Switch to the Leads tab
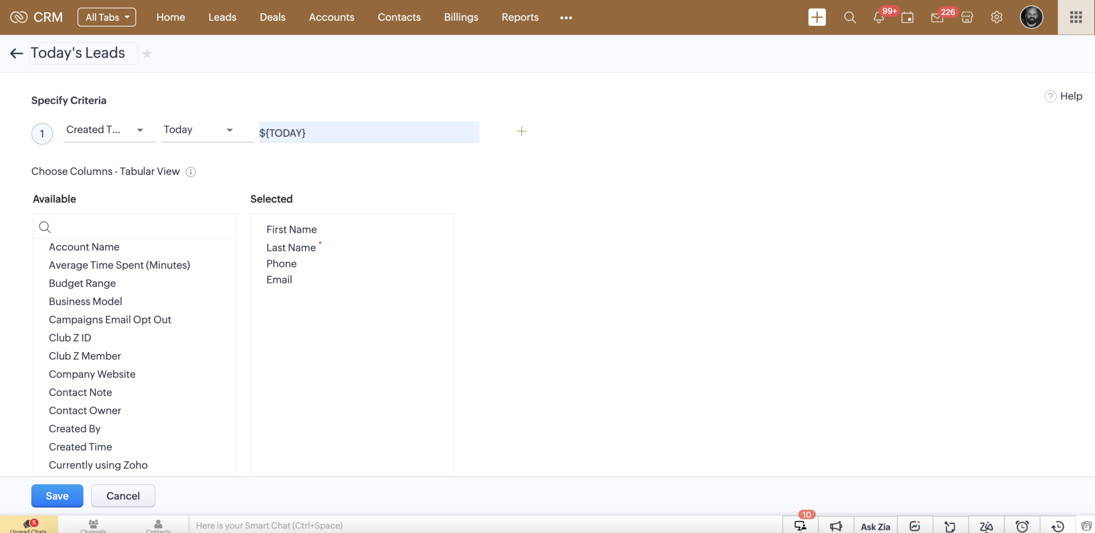Viewport: 1095px width, 533px height. click(222, 17)
